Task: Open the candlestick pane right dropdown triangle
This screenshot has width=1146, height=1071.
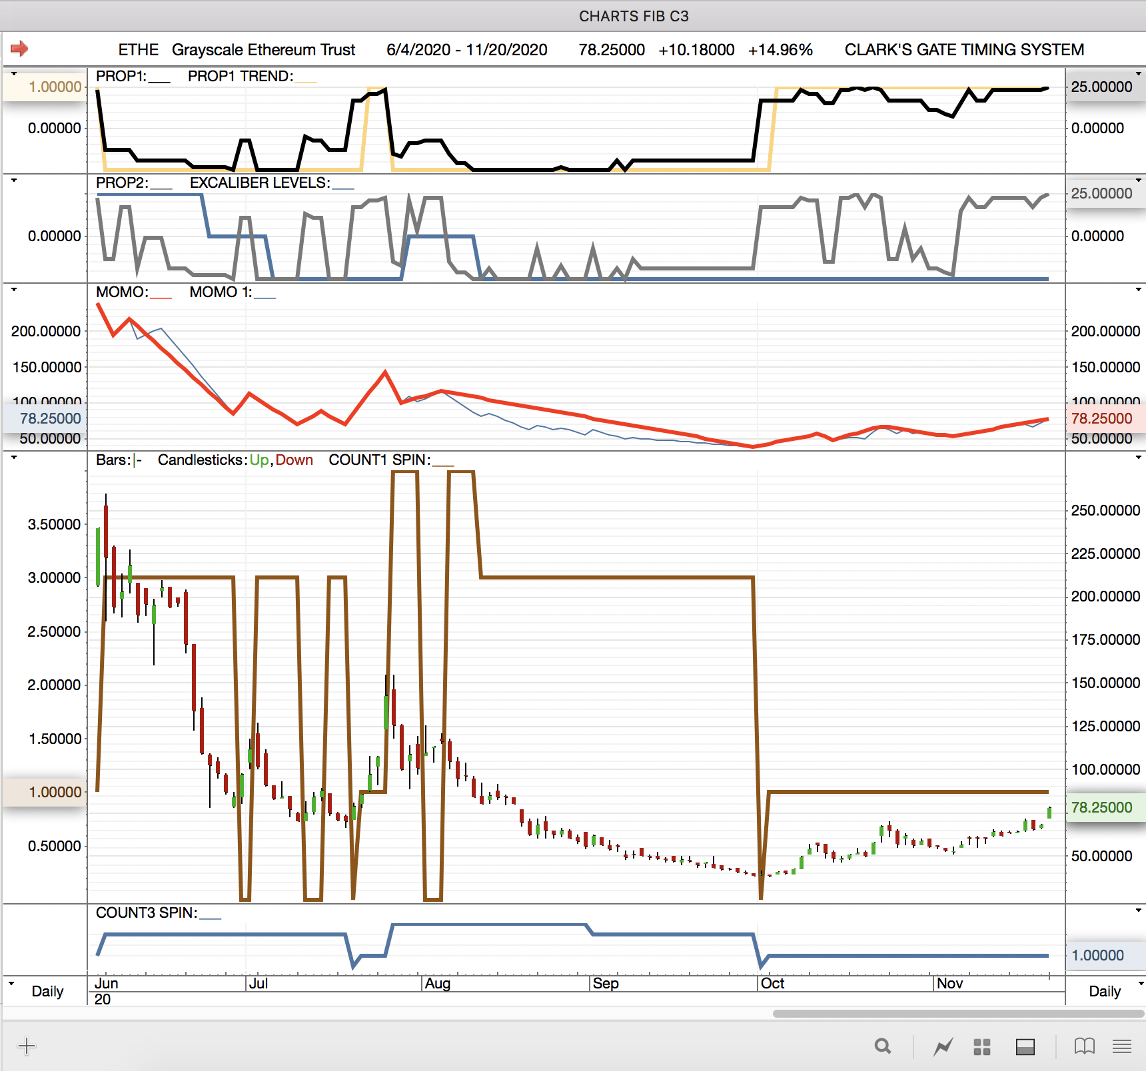Action: [1138, 457]
